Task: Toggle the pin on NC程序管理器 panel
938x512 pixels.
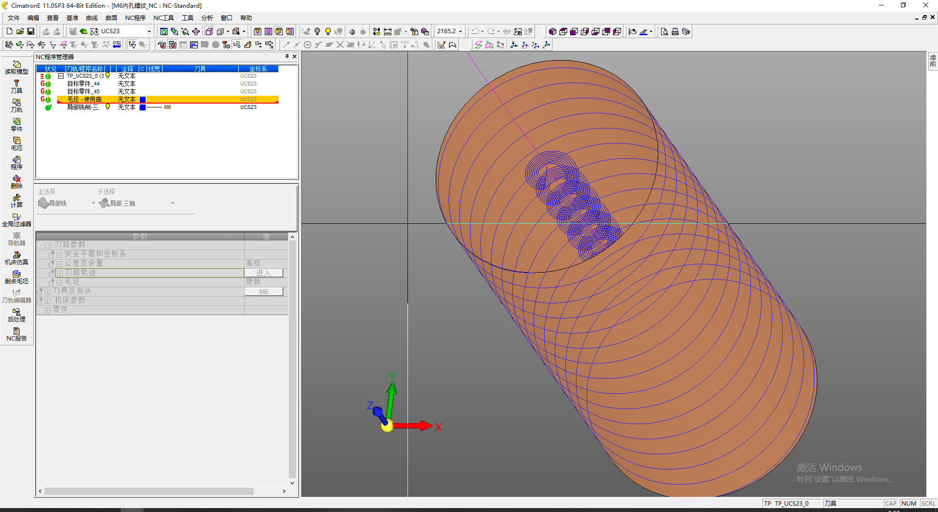Action: [x=287, y=57]
